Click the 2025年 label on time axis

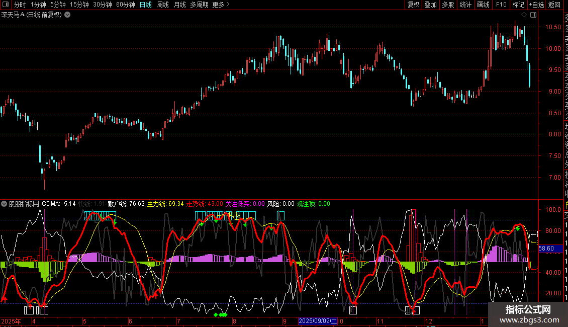[x=11, y=321]
